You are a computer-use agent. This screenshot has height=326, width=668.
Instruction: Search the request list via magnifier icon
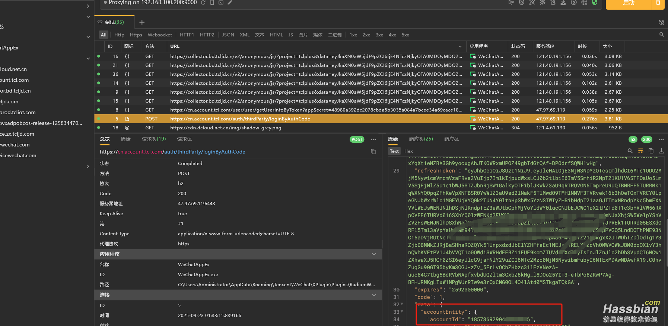coord(662,35)
